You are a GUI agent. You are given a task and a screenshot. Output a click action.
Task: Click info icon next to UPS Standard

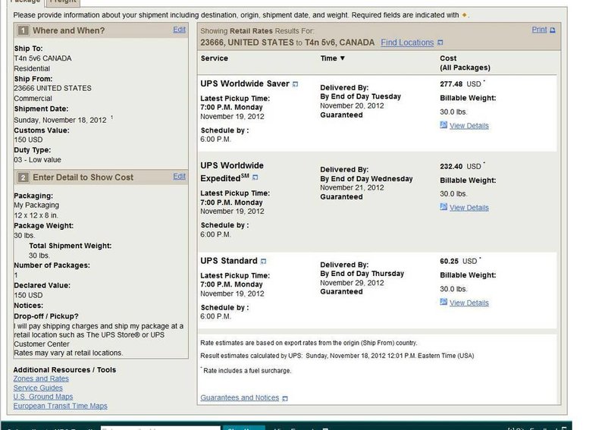click(x=263, y=262)
